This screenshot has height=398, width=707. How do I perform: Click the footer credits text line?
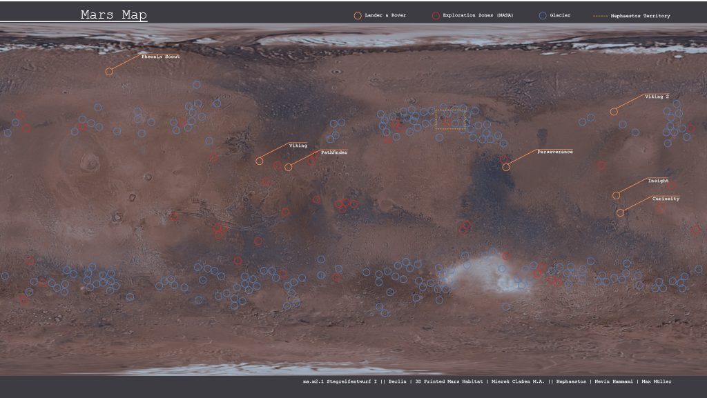click(487, 381)
